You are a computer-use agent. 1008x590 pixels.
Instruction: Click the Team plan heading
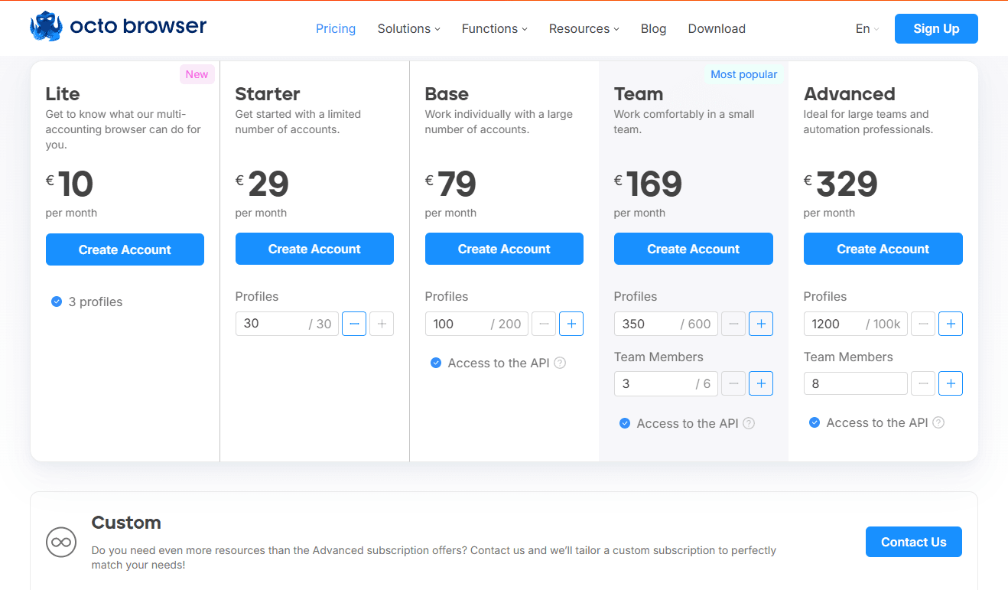[x=639, y=94]
